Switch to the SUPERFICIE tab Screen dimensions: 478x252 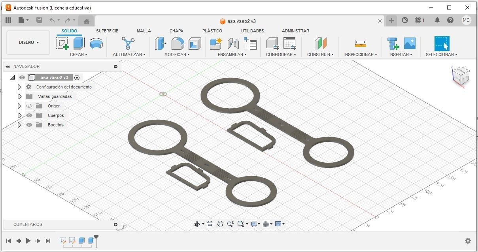tap(107, 31)
